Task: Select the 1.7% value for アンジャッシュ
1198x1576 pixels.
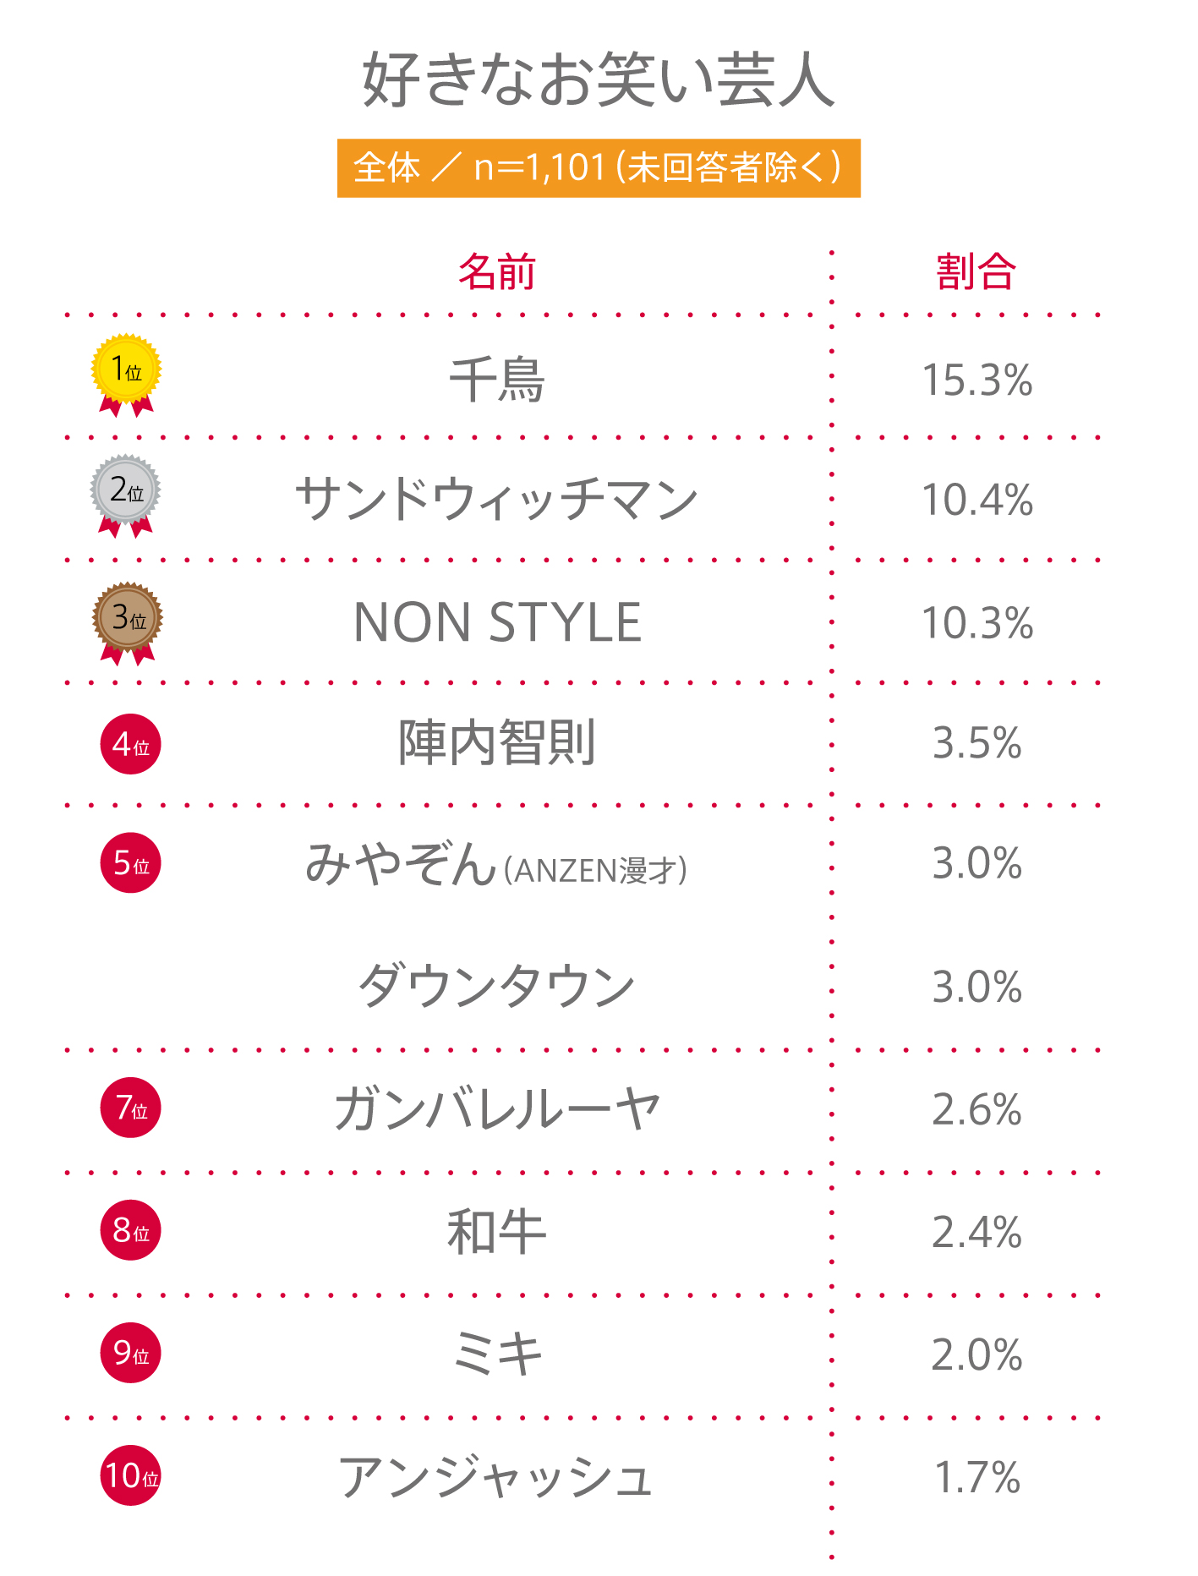Action: pyautogui.click(x=977, y=1478)
